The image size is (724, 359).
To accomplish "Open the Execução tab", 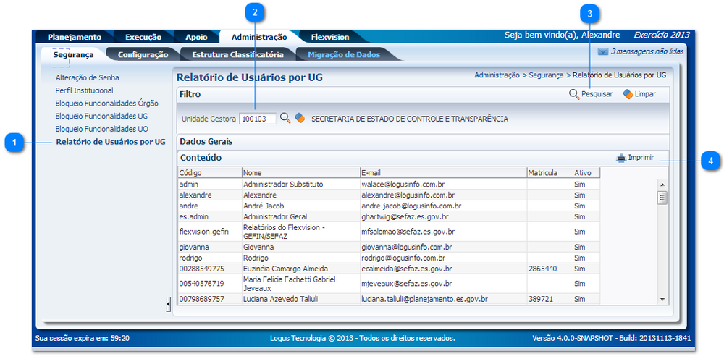I will [x=143, y=37].
